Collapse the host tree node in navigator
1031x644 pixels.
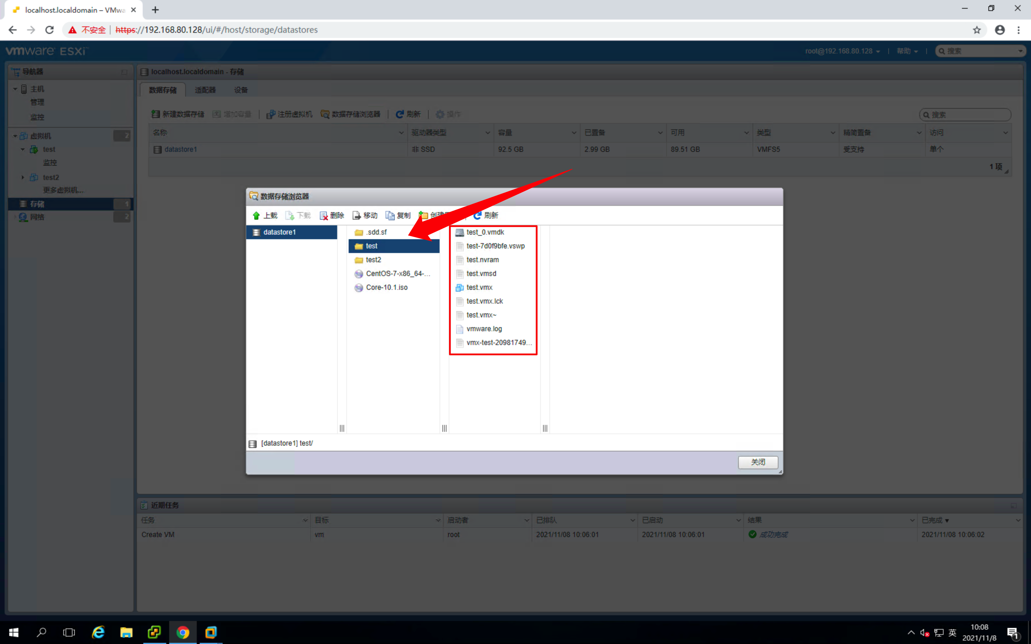(15, 89)
